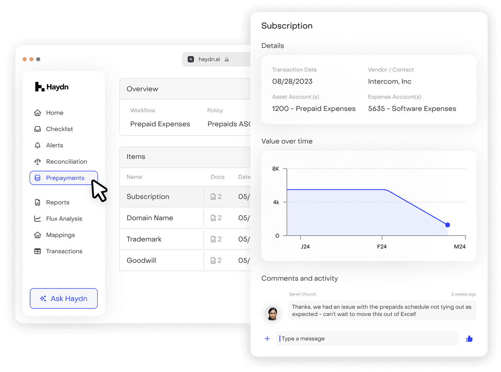Click the blue data point on chart

tap(448, 225)
